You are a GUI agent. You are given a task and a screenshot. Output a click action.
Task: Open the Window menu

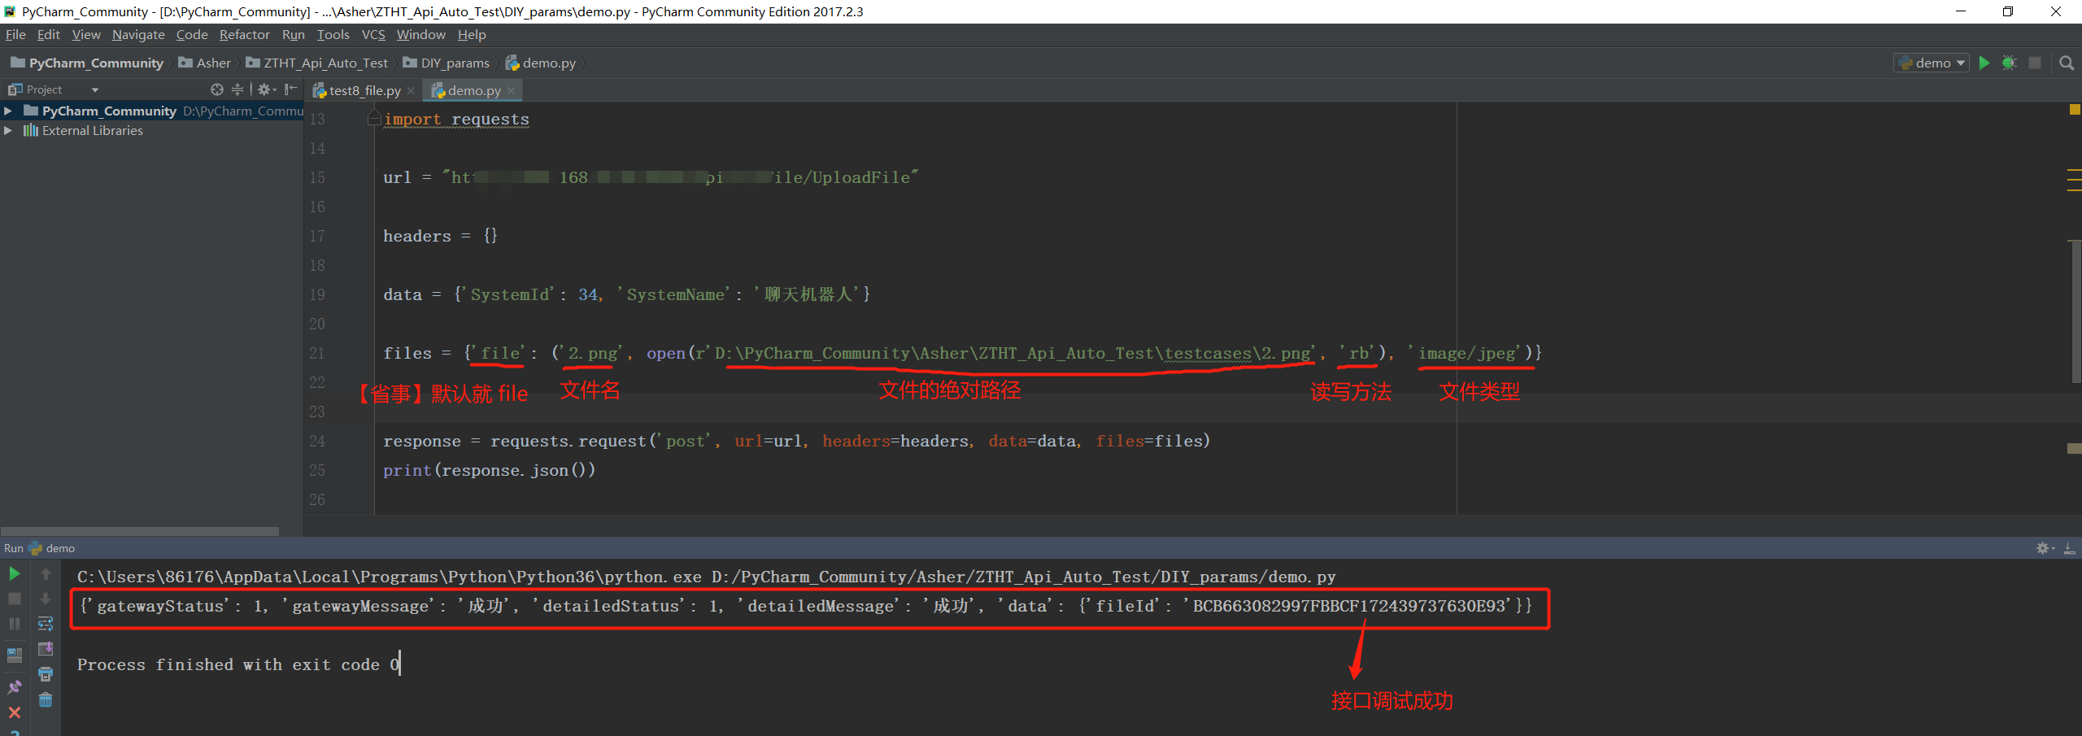coord(421,34)
